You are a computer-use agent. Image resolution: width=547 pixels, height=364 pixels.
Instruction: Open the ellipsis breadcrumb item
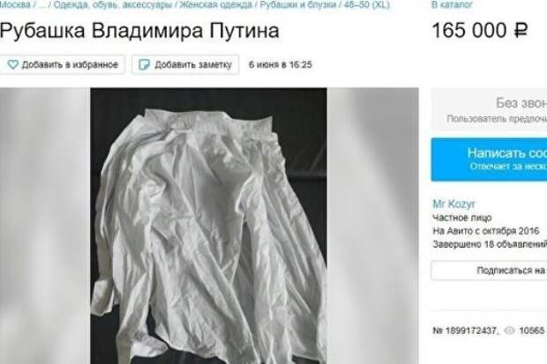41,5
